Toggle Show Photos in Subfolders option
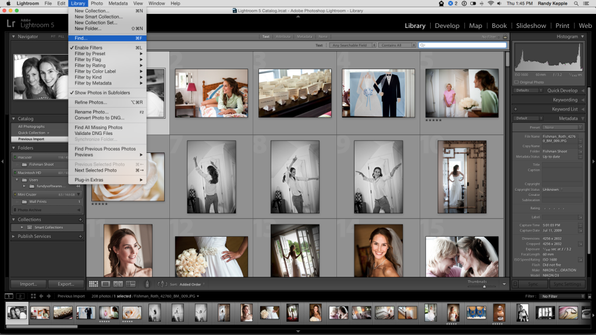The image size is (596, 335). (107, 92)
